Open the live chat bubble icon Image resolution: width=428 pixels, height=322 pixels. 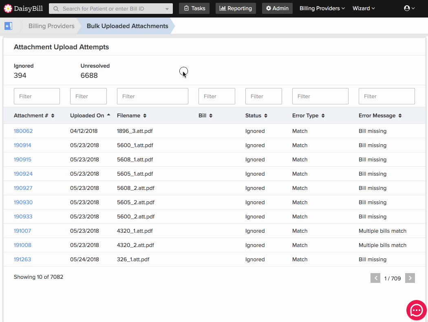(x=416, y=310)
